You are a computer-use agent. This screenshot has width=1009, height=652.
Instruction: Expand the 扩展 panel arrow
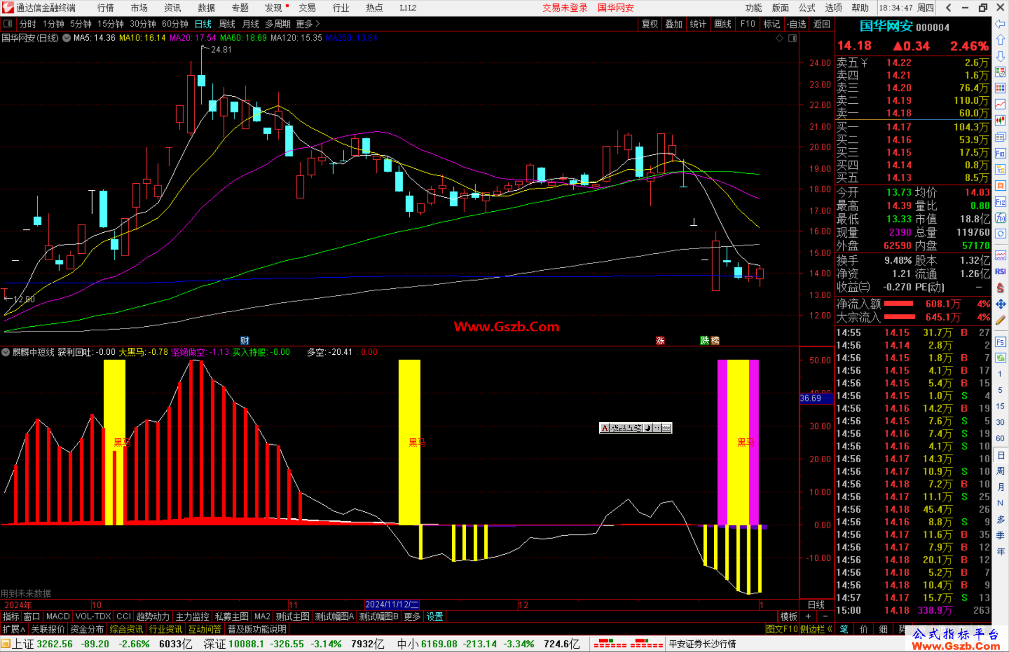pyautogui.click(x=14, y=629)
